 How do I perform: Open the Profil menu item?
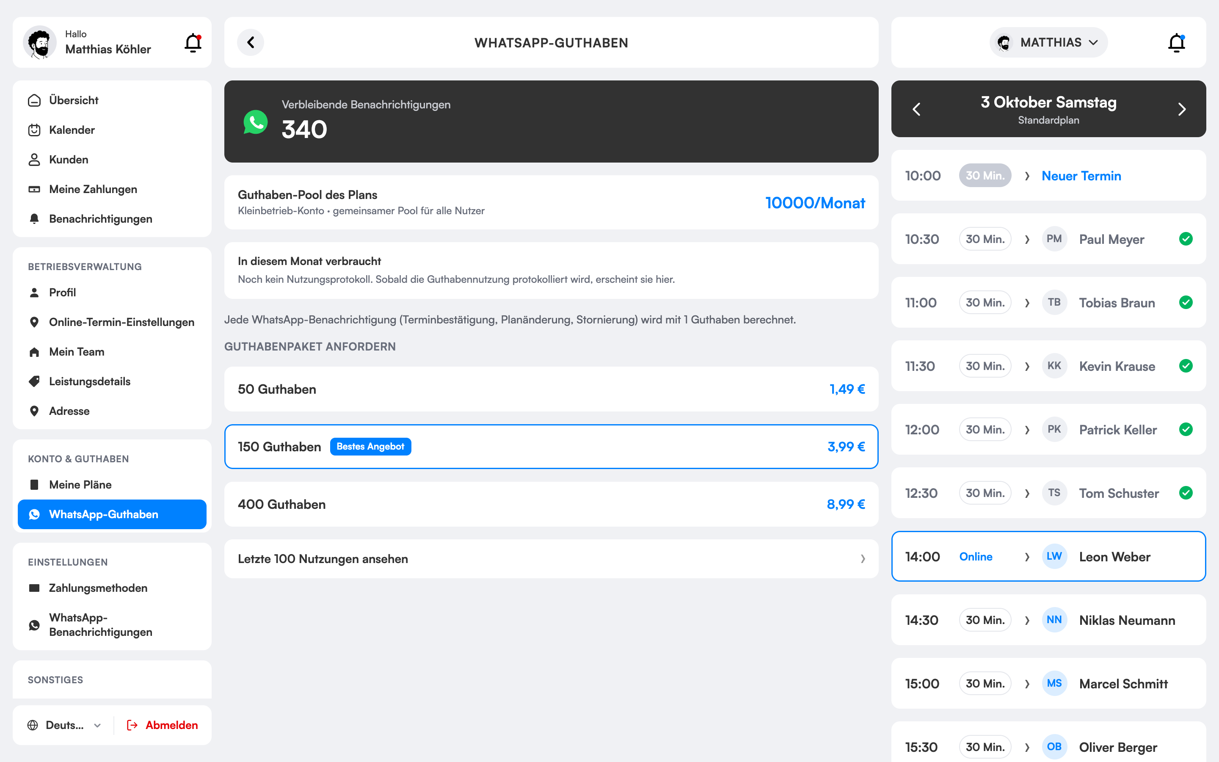pos(112,292)
